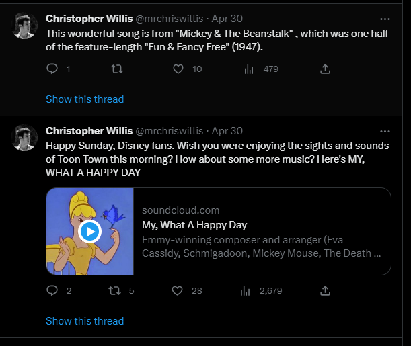Viewport: 411px width, 346px height.
Task: Like the tweet with 28 likes
Action: pos(177,291)
